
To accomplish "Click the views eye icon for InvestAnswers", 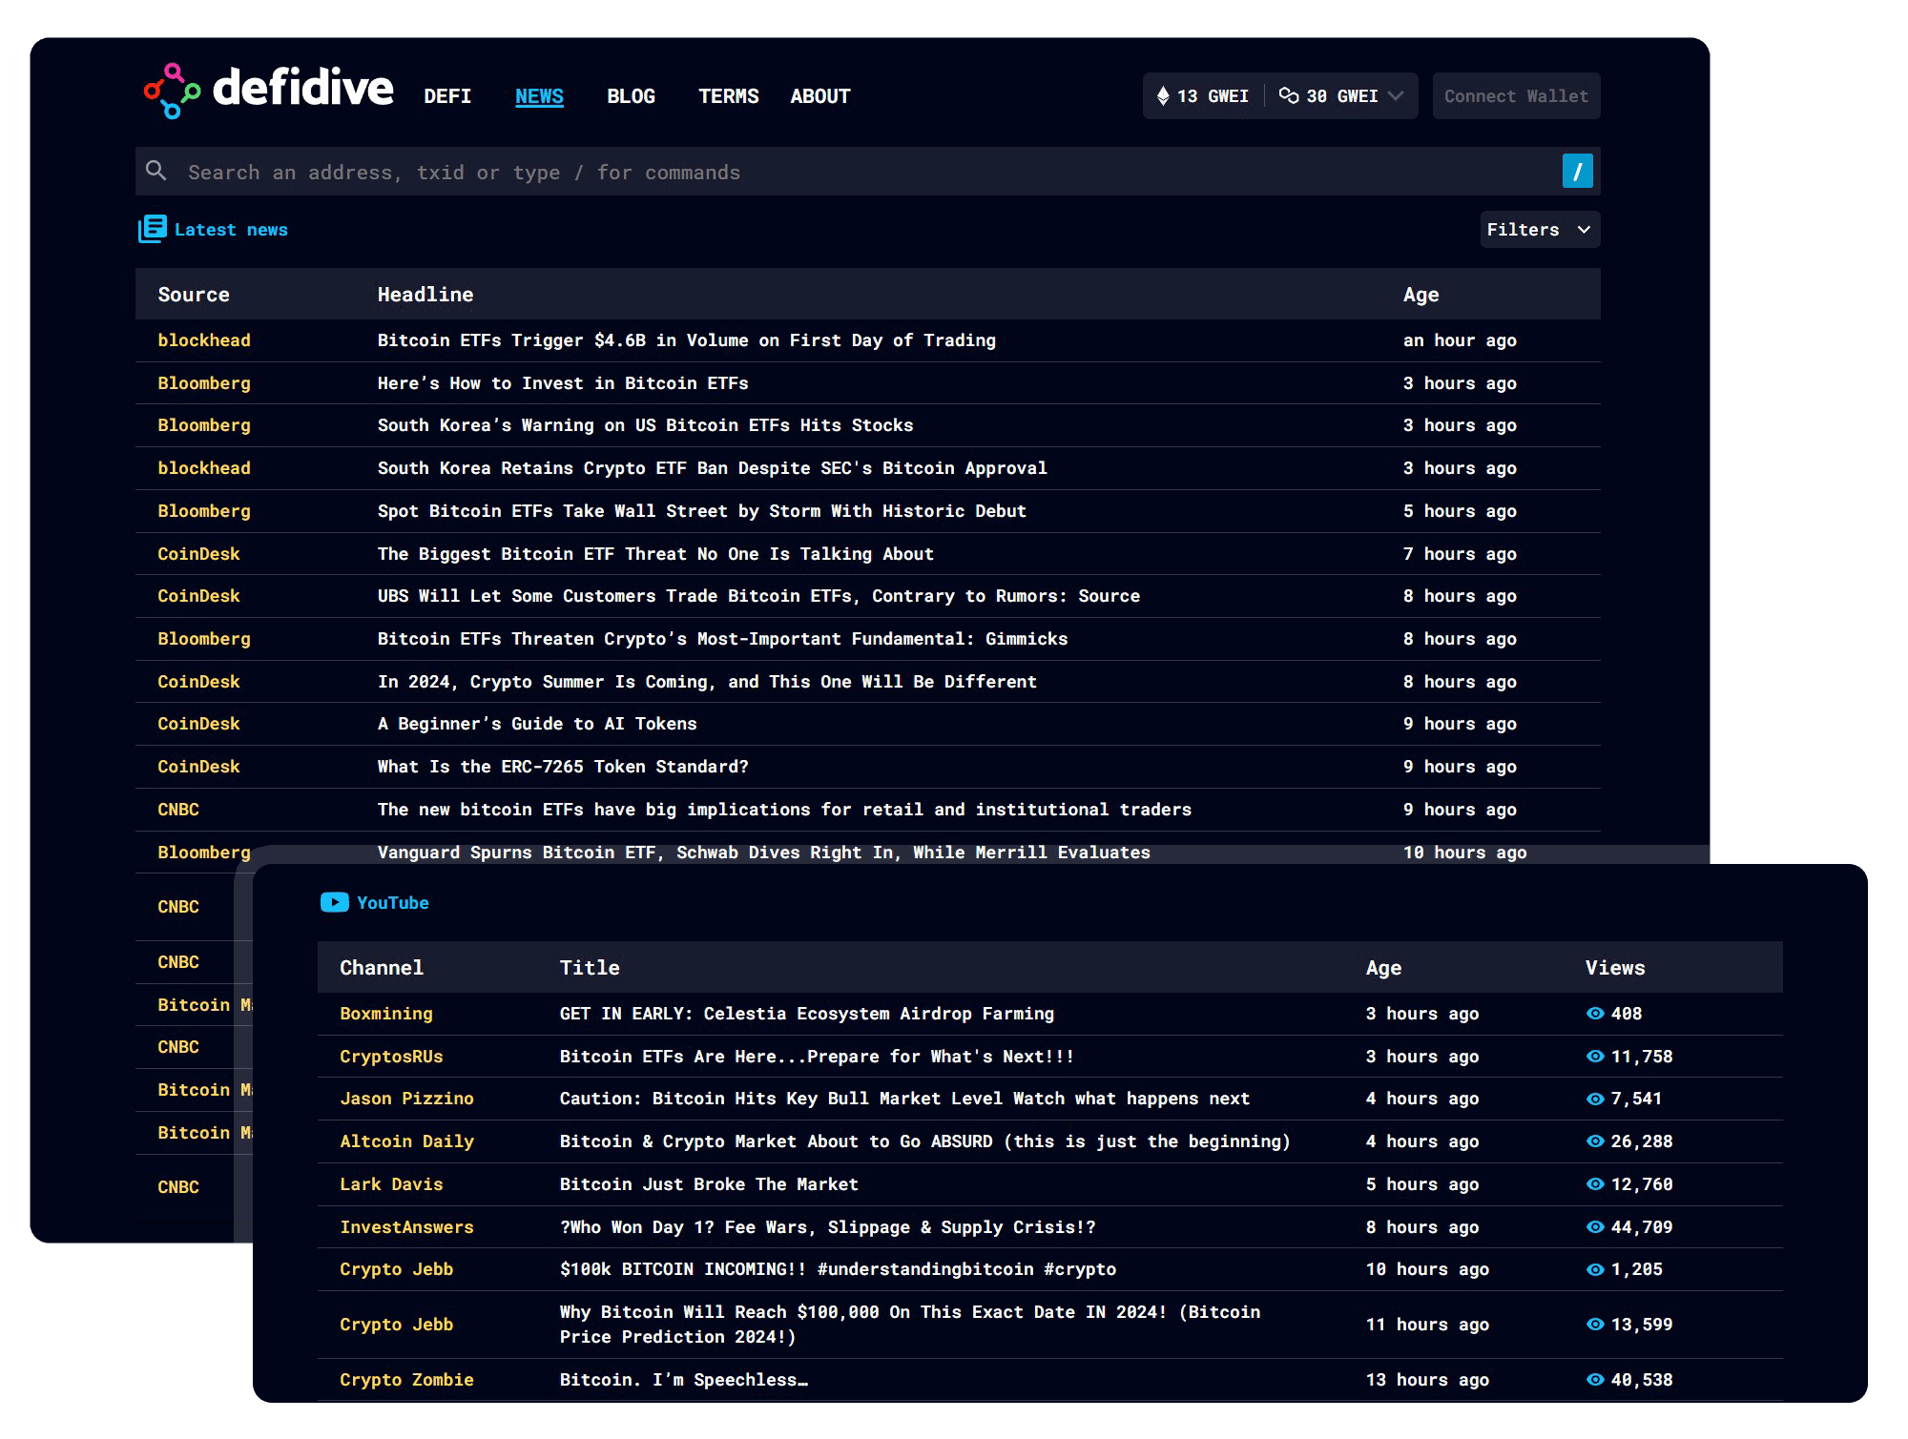I will (x=1595, y=1227).
